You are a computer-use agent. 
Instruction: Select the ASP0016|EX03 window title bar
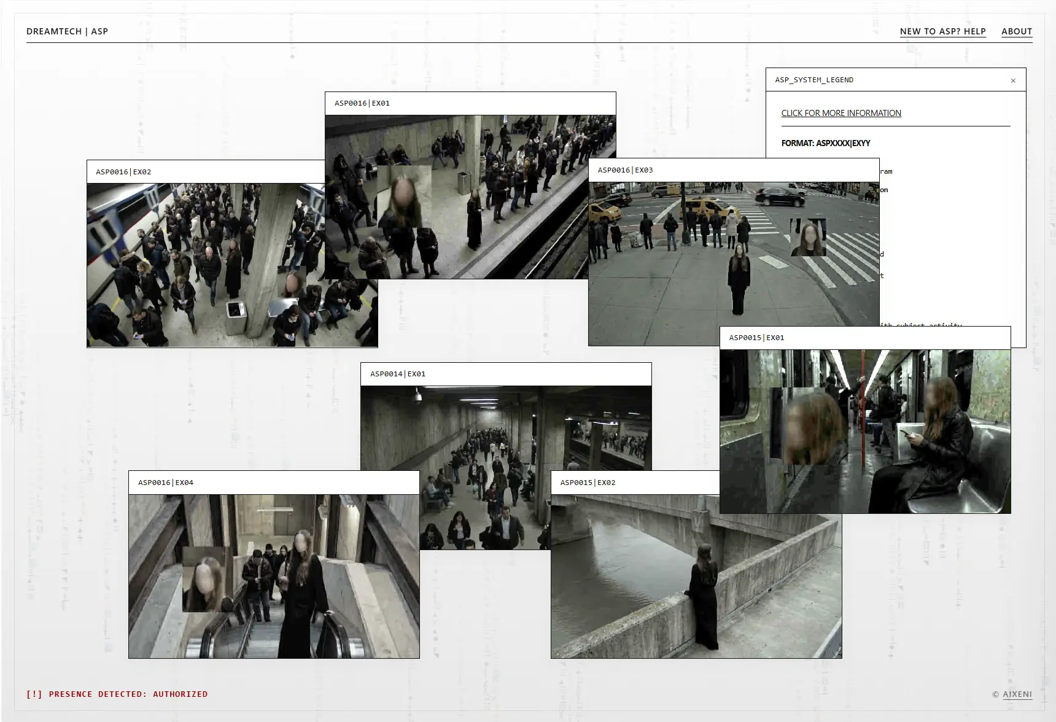click(x=734, y=170)
